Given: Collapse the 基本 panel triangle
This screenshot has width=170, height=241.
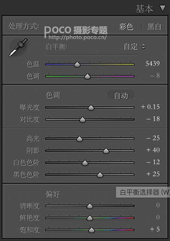Looking at the screenshot, I should tap(163, 8).
